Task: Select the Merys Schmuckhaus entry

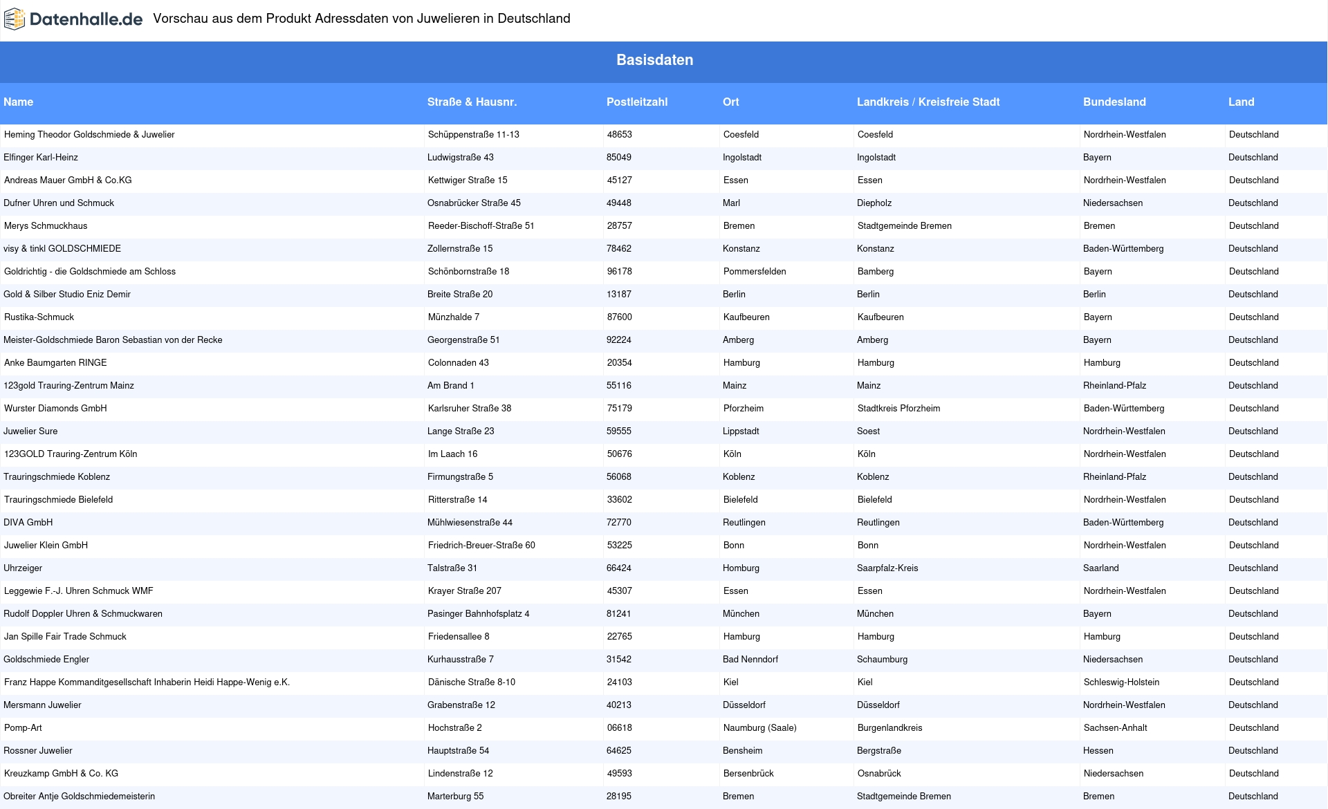Action: coord(46,226)
